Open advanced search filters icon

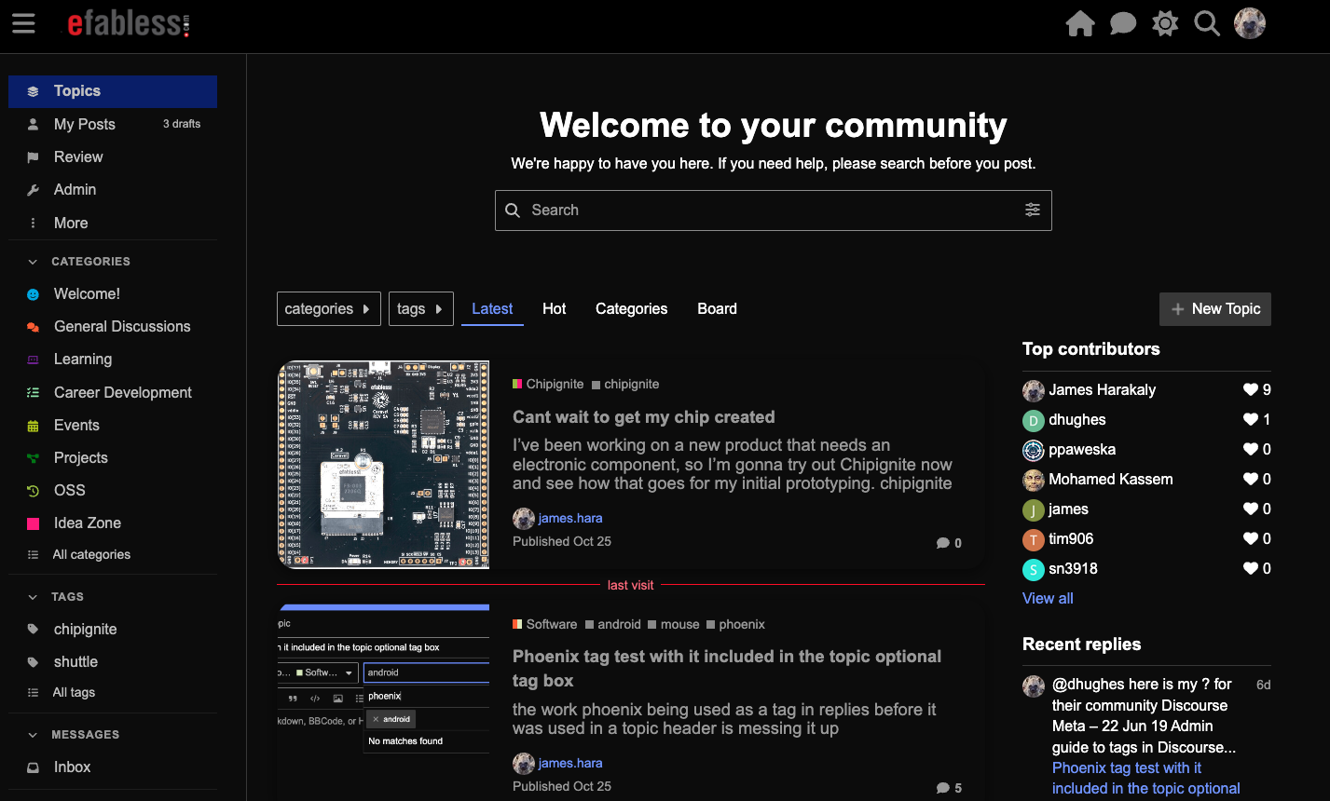[1033, 210]
